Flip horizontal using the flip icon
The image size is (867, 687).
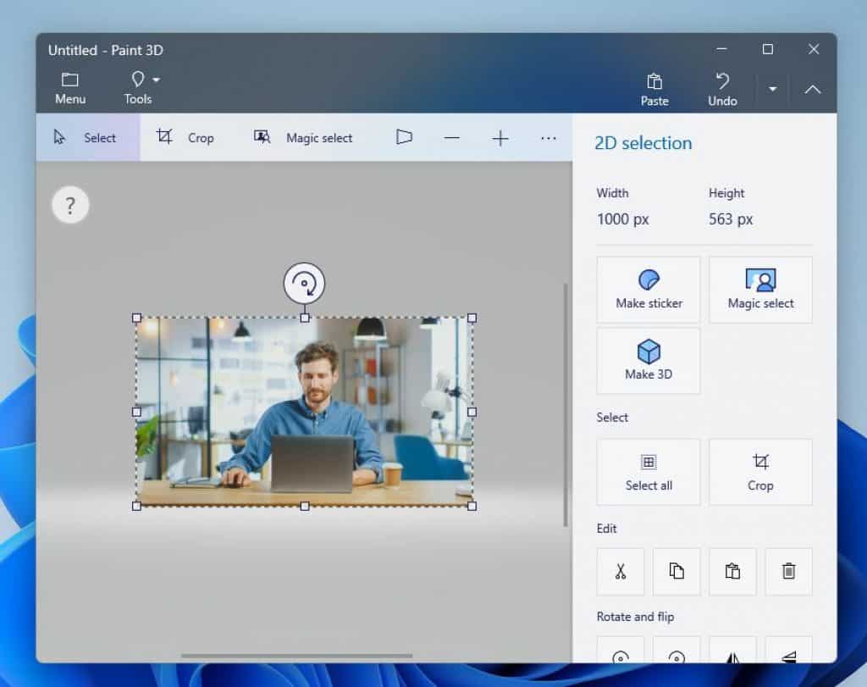732,651
